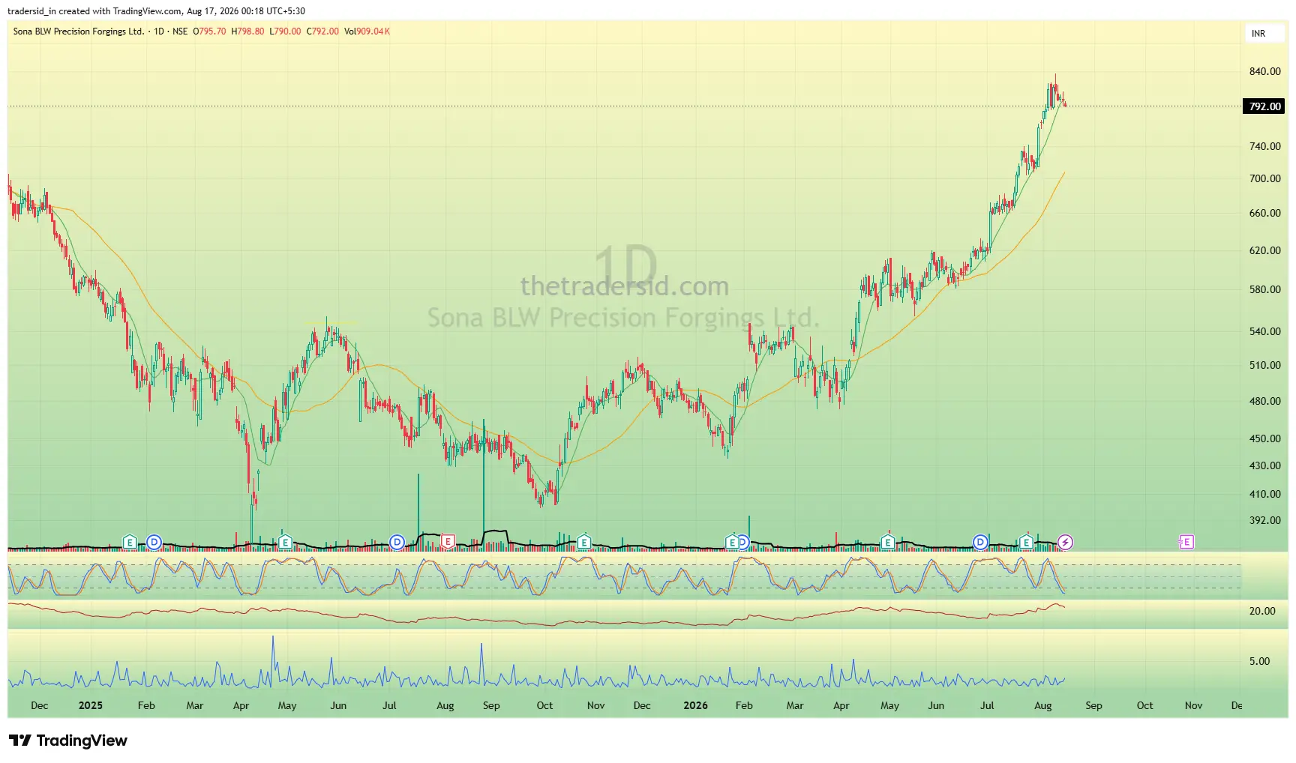Image resolution: width=1296 pixels, height=763 pixels.
Task: Click the Sep label at the right of the time axis
Action: tap(1093, 705)
